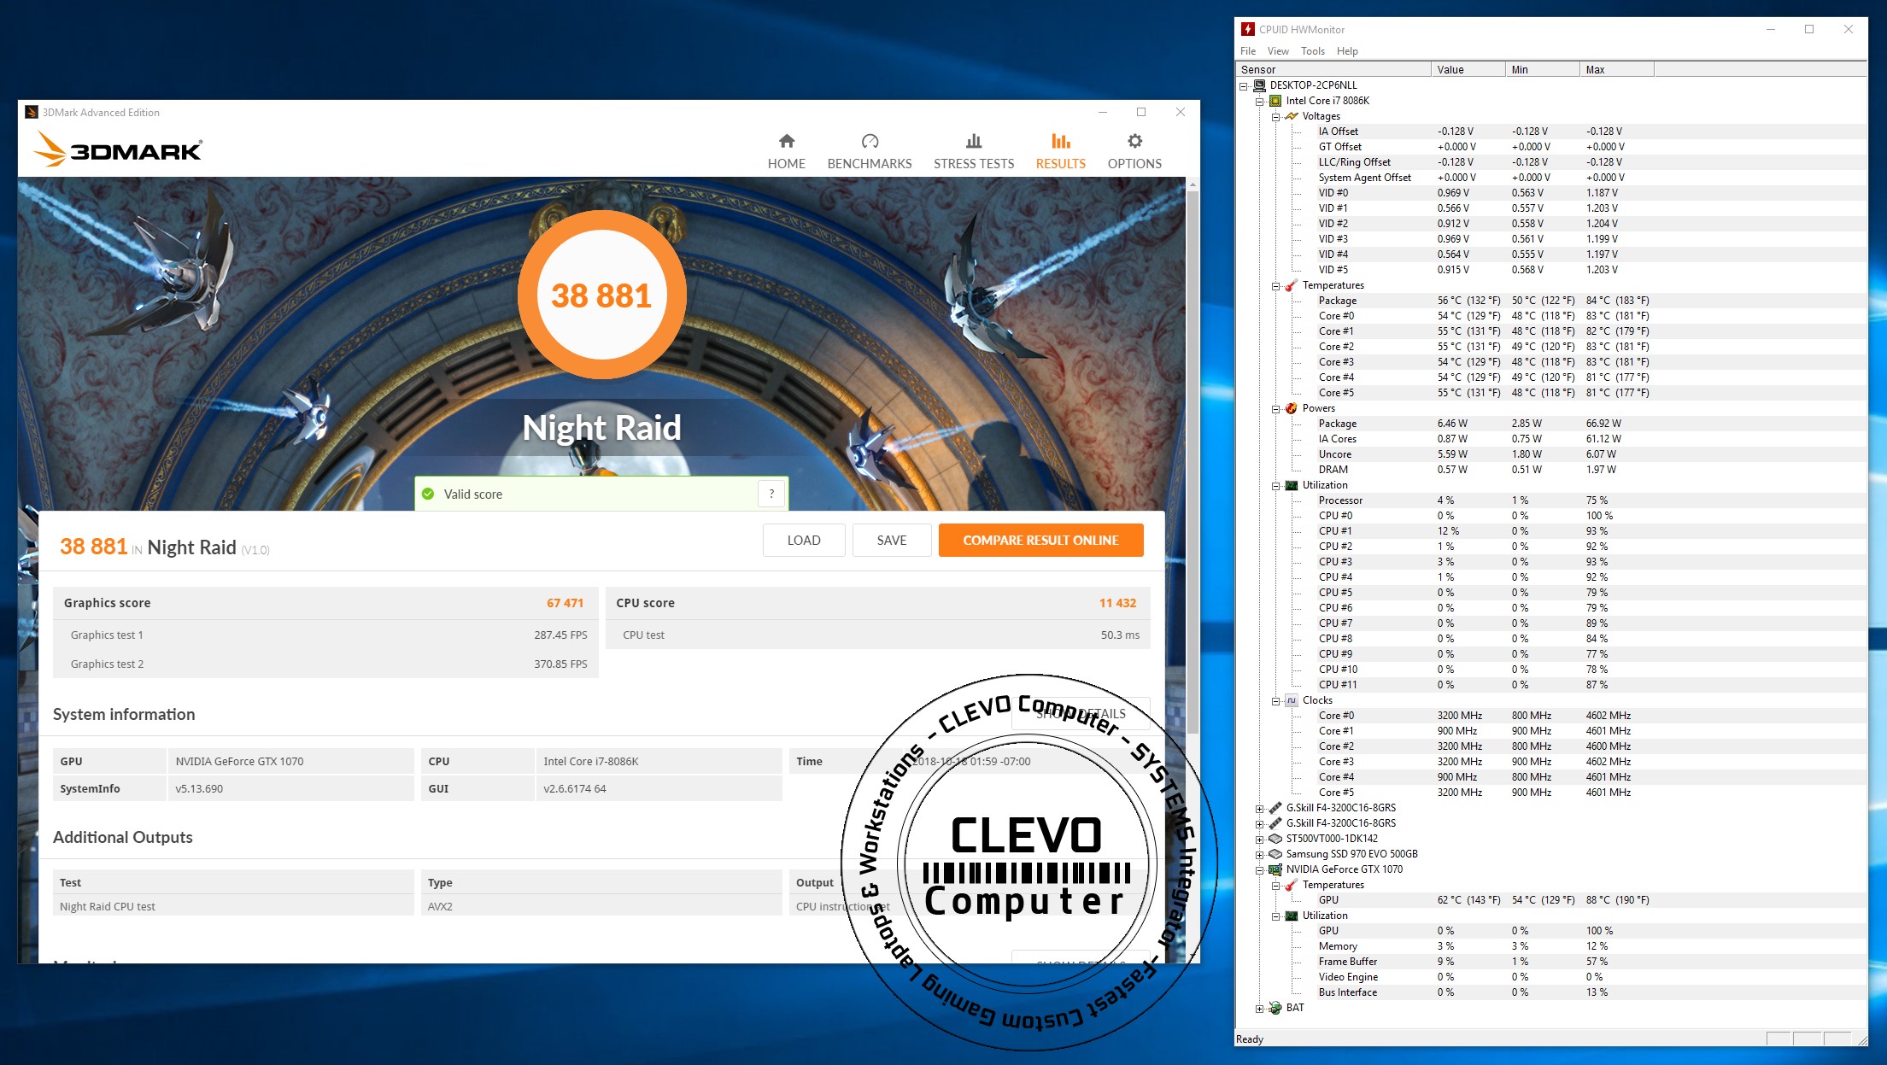Click the 3DMark logo
The width and height of the screenshot is (1887, 1065).
118,150
